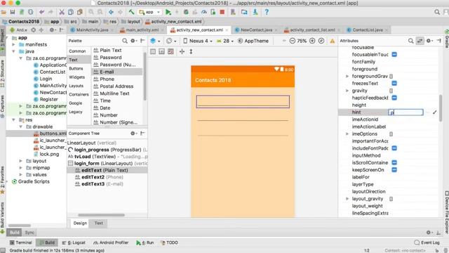The height and width of the screenshot is (253, 449).
Task: Click the Make Project hammer icon
Action: tap(131, 12)
